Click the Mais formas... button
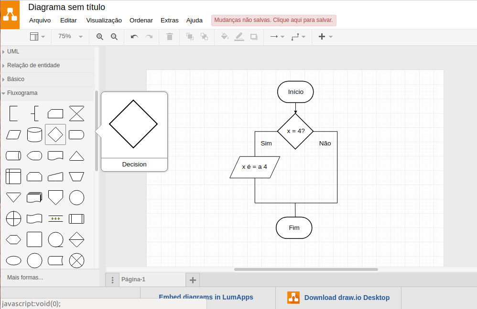This screenshot has height=309, width=477. 25,278
